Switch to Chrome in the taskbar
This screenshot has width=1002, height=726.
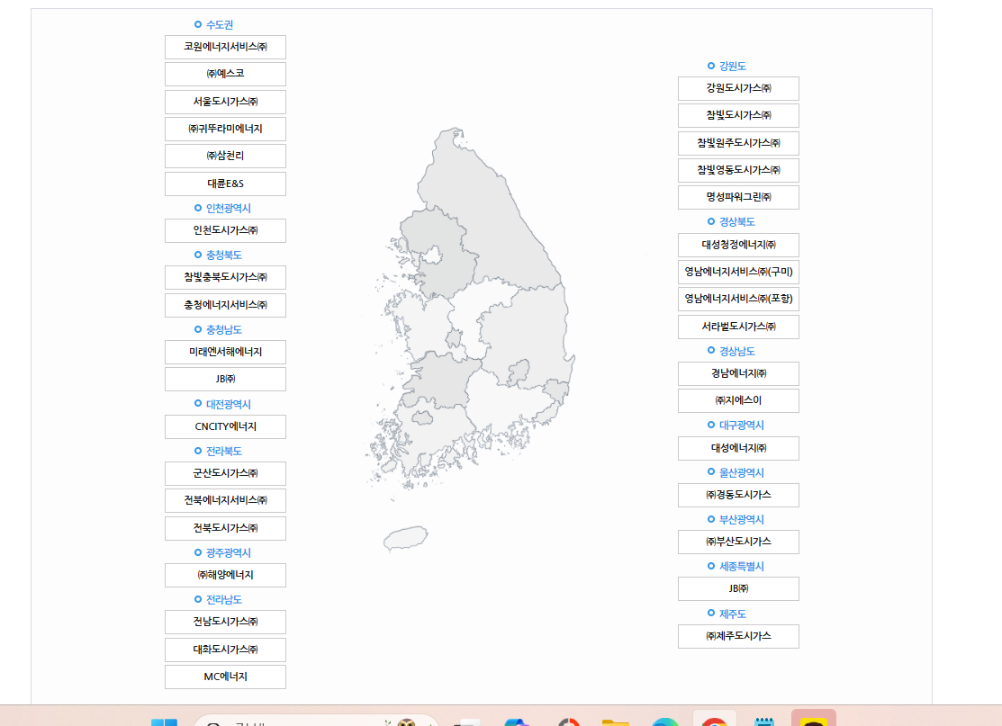[715, 721]
